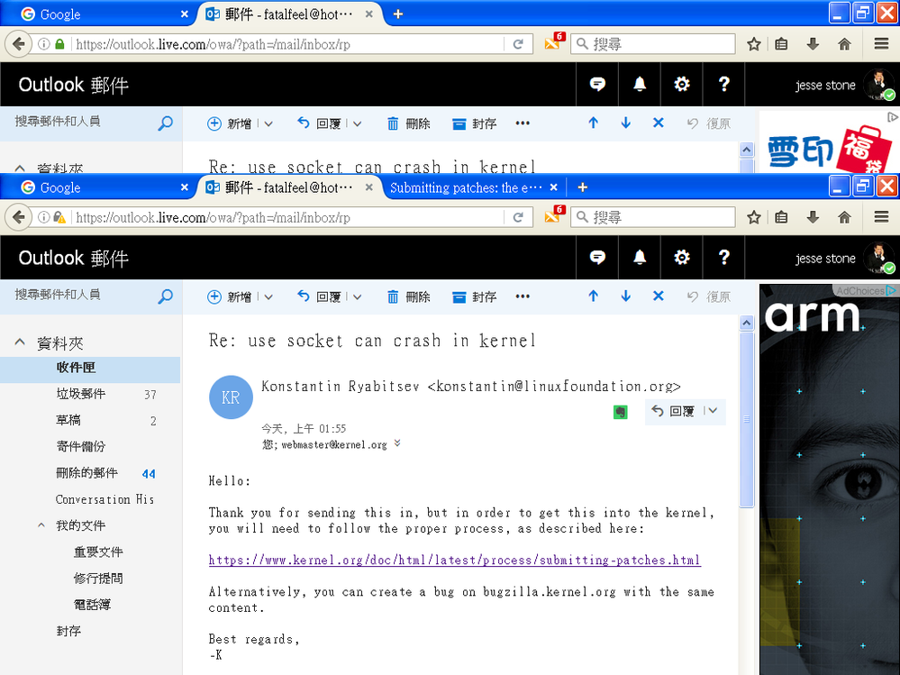
Task: Open 寄件備份 sent folder
Action: pyautogui.click(x=90, y=447)
